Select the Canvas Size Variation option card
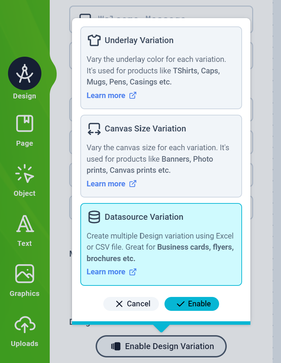This screenshot has height=363, width=281. (161, 156)
